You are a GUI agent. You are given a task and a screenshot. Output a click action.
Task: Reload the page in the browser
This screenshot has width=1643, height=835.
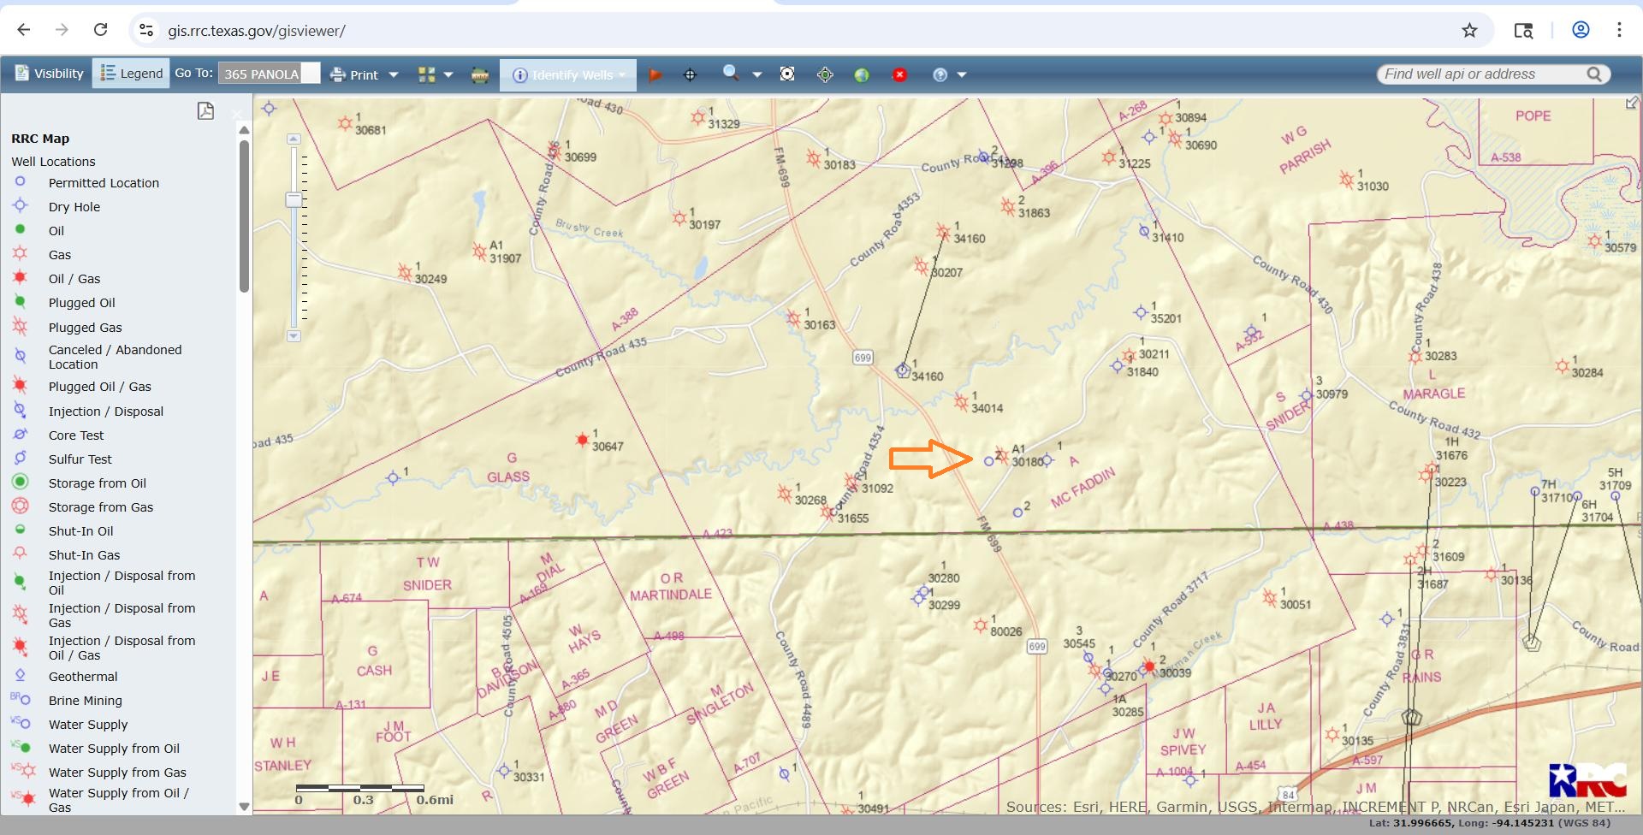[x=100, y=31]
